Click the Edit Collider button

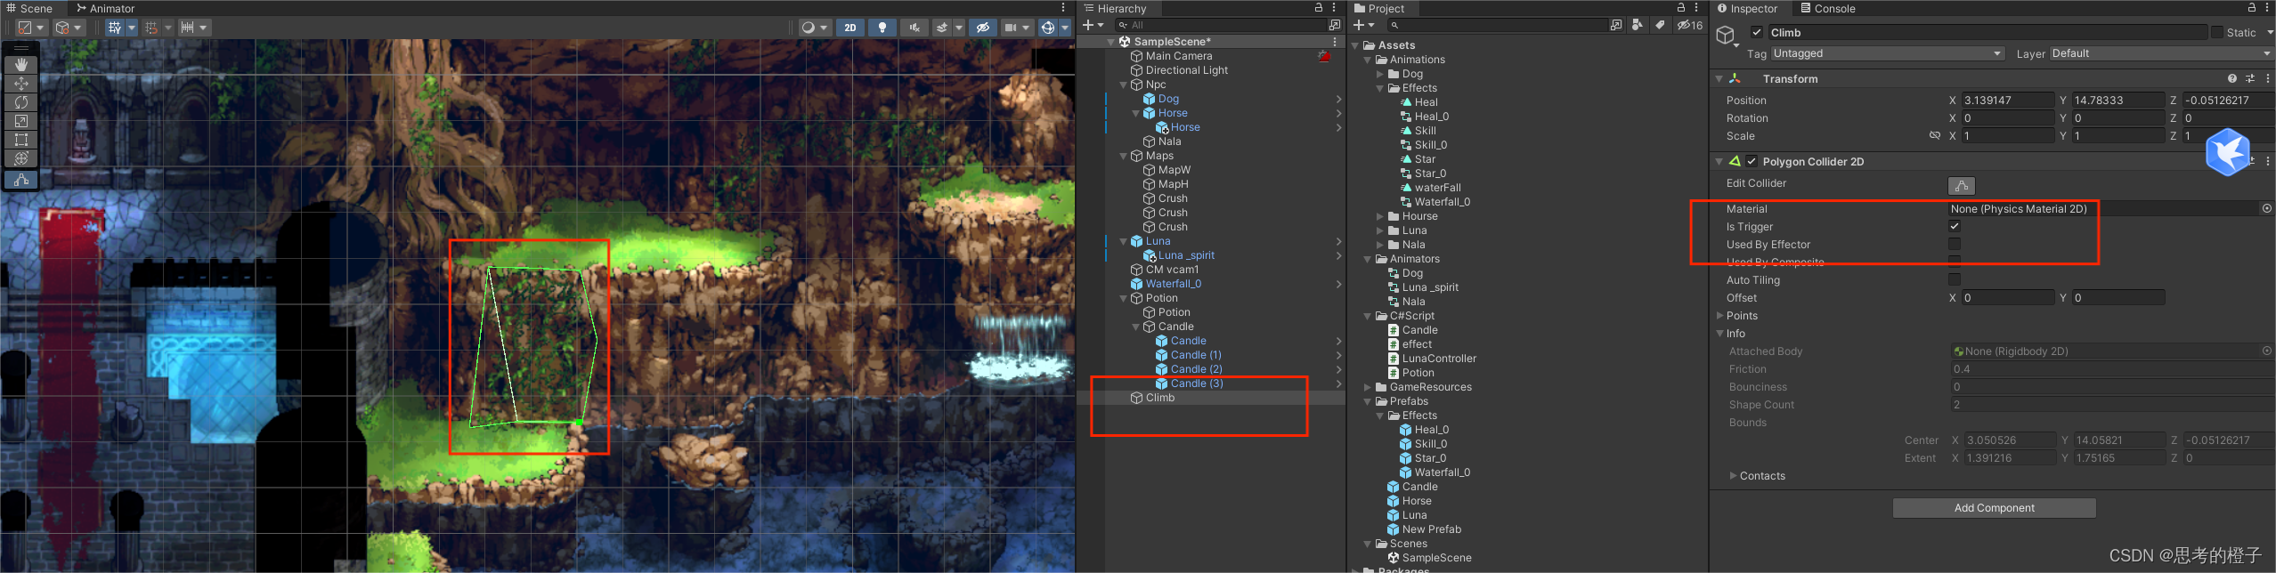[1961, 185]
